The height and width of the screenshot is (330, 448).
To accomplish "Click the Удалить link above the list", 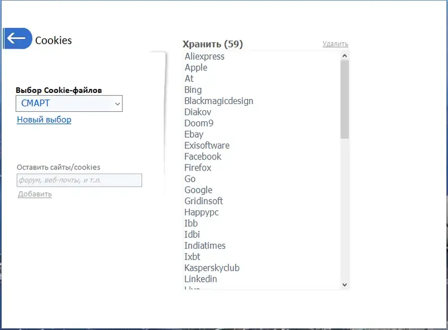I will click(x=335, y=44).
